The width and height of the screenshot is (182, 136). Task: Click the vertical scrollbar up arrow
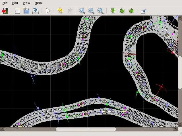pos(180,18)
